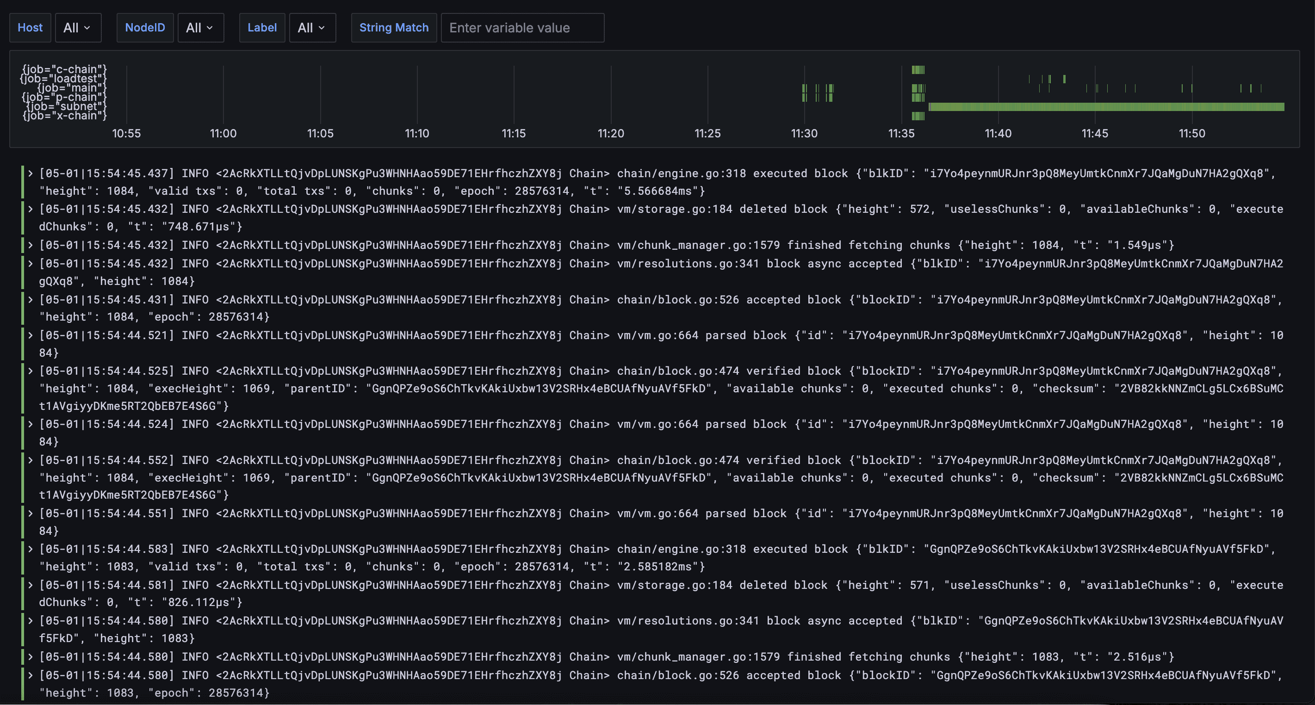Click the Label variable label
Viewport: 1315px width, 705px height.
tap(262, 28)
